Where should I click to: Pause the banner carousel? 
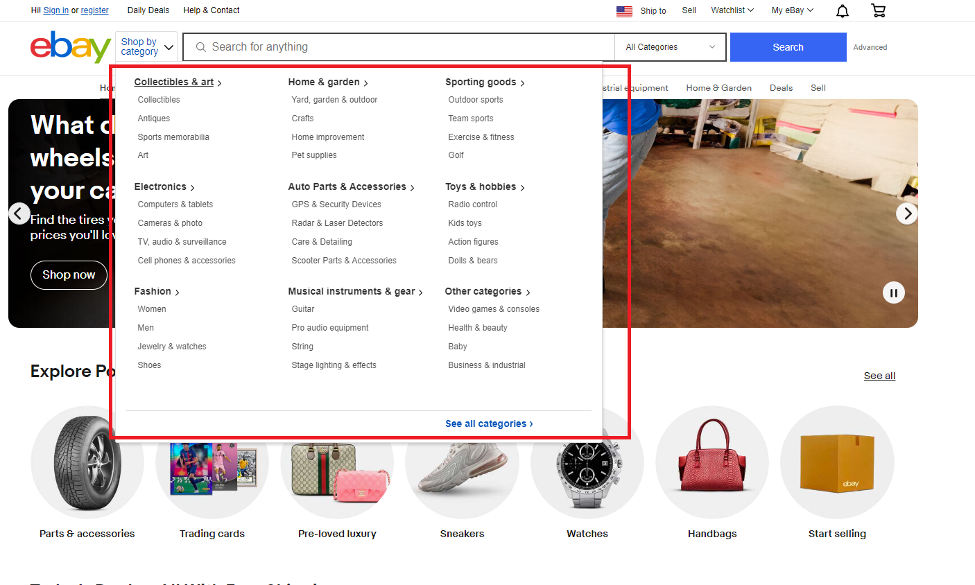coord(894,292)
